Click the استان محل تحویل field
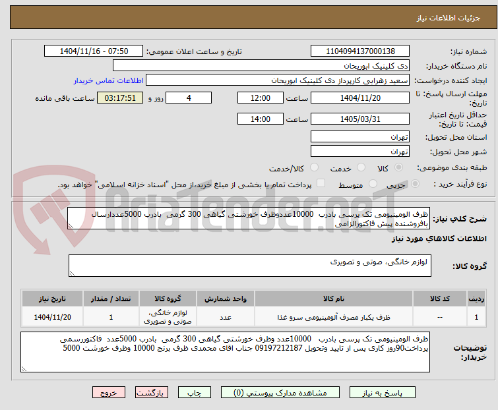Viewport: 498px width, 410px height. (x=360, y=136)
